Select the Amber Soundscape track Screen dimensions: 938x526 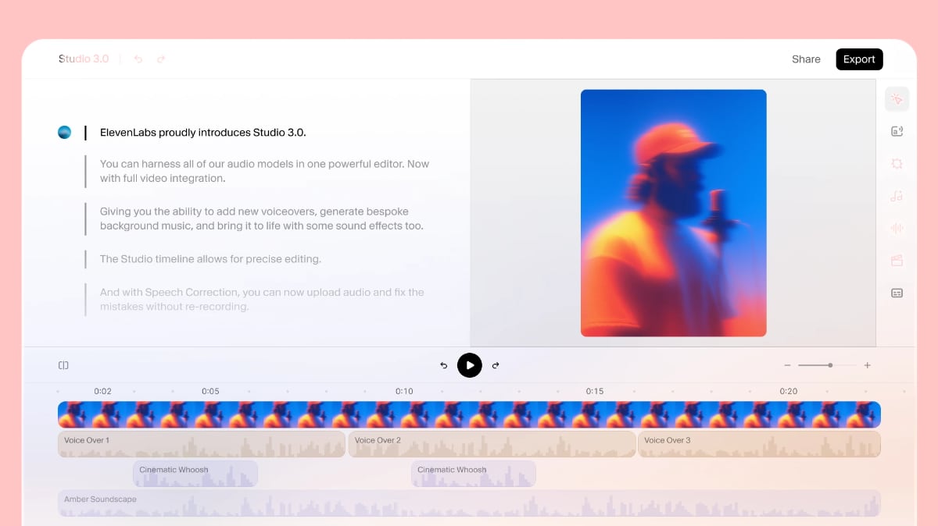(469, 503)
